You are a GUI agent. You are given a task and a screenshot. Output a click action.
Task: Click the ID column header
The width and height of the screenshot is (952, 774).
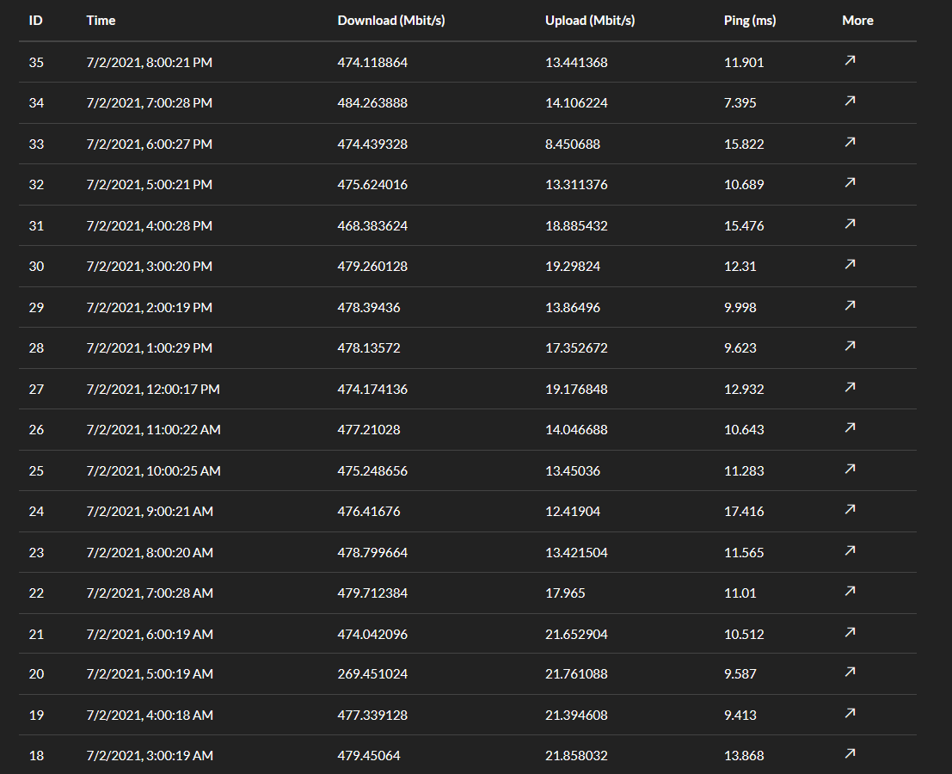[x=36, y=21]
